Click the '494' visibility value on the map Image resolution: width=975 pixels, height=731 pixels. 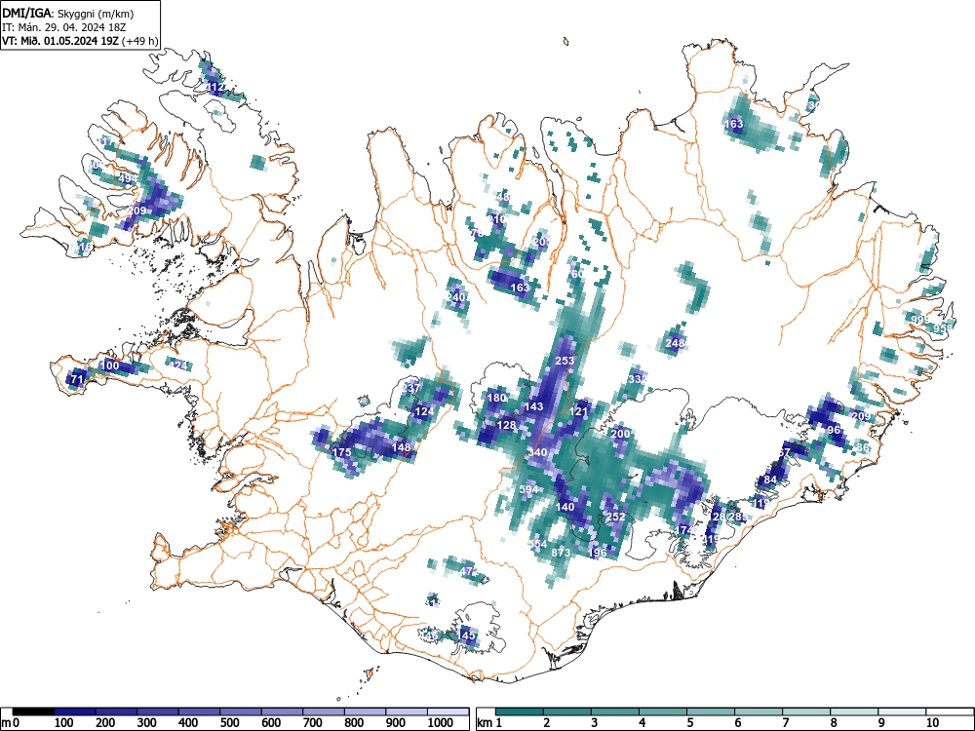click(x=128, y=179)
